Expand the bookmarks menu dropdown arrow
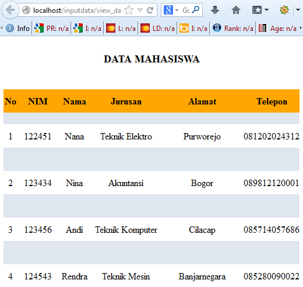This screenshot has height=287, width=303. tap(267, 10)
